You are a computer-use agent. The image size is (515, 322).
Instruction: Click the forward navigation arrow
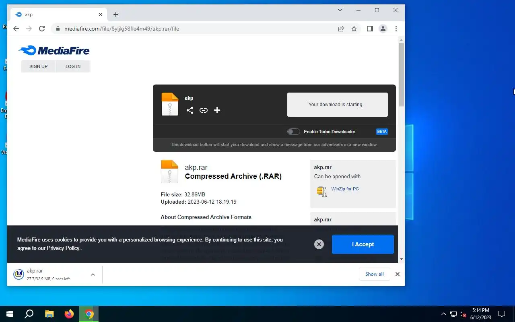pos(29,29)
